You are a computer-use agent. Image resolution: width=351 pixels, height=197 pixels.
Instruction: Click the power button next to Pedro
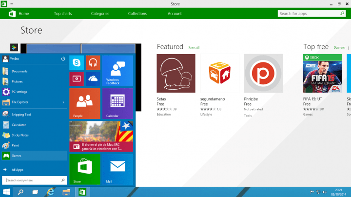[63, 59]
